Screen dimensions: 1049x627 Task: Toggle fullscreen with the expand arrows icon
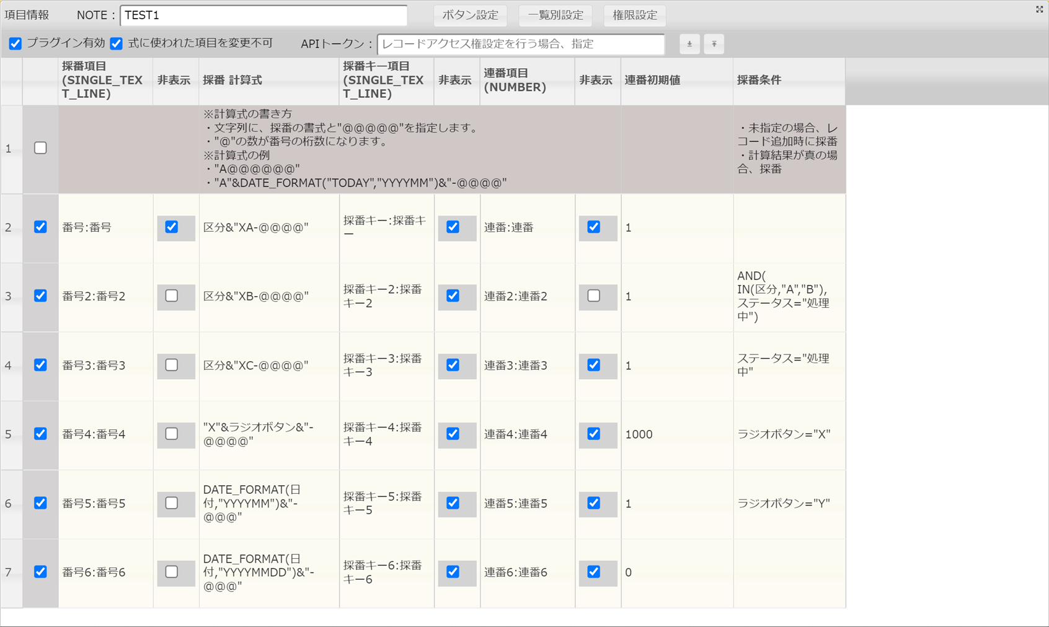1040,9
